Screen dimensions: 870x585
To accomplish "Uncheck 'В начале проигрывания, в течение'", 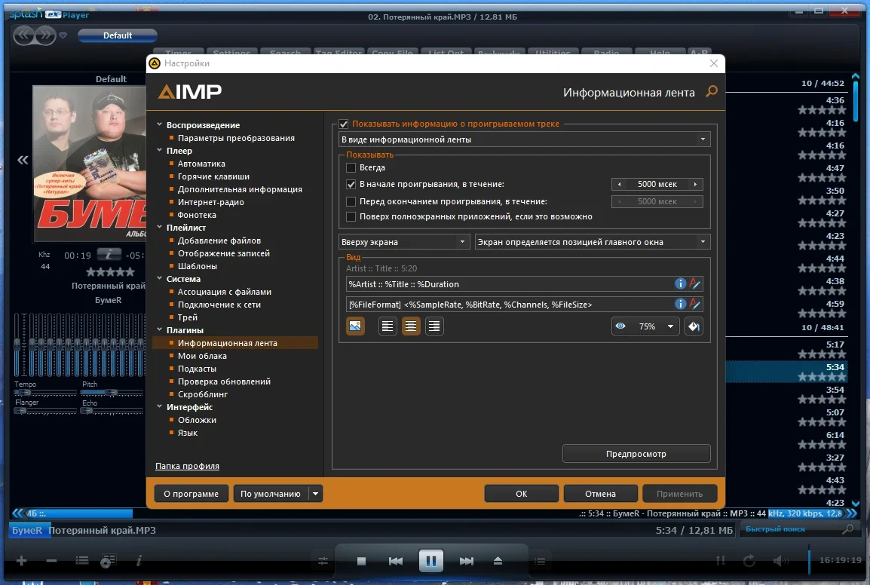I will [351, 184].
